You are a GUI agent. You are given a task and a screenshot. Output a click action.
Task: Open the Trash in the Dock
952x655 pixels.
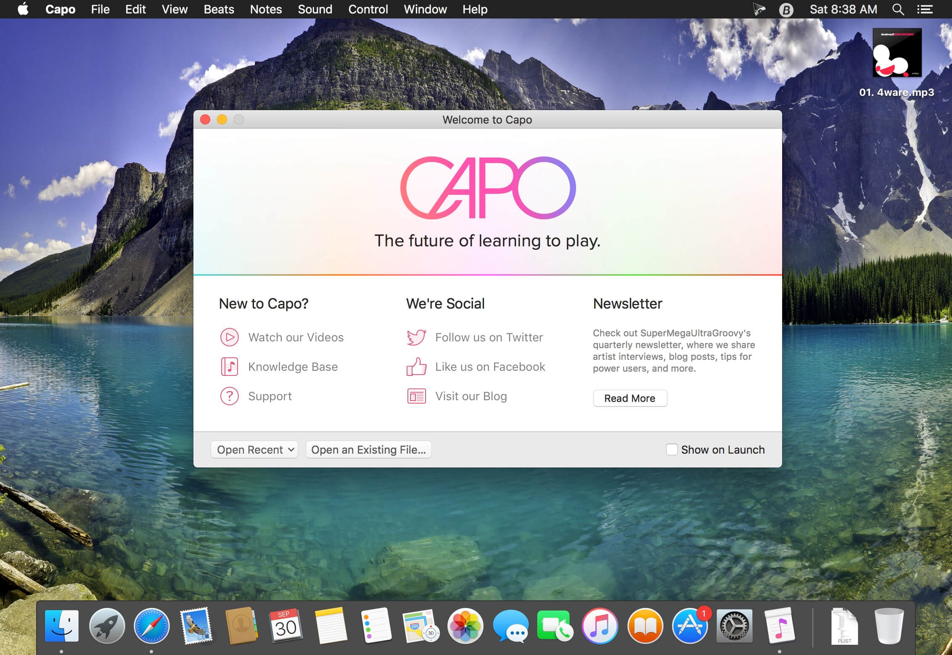click(889, 626)
